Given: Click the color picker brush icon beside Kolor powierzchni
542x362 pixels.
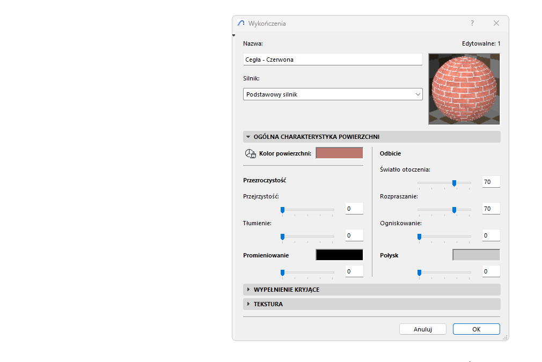Looking at the screenshot, I should (250, 153).
